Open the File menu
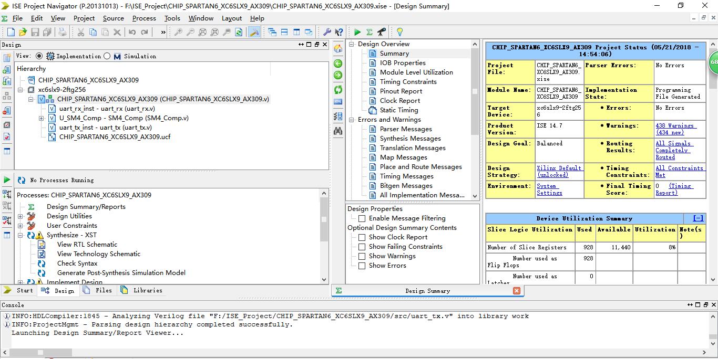The image size is (718, 359). [17, 18]
